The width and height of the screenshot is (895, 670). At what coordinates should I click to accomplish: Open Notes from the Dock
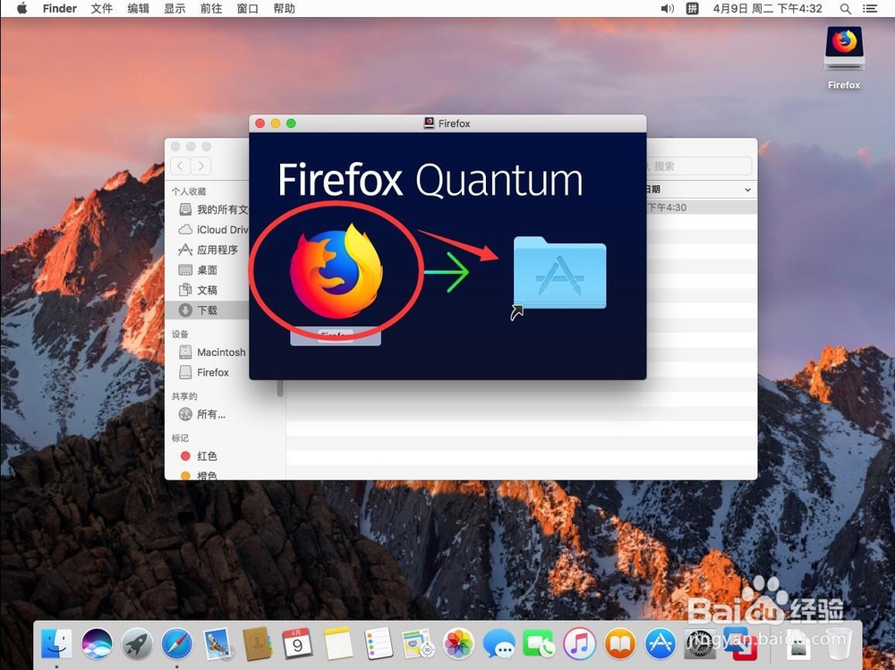click(x=338, y=644)
